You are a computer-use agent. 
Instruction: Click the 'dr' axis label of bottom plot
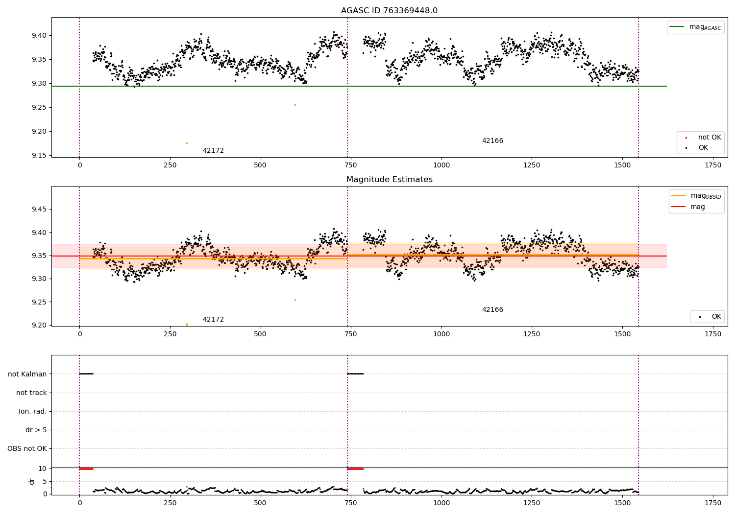pos(32,481)
